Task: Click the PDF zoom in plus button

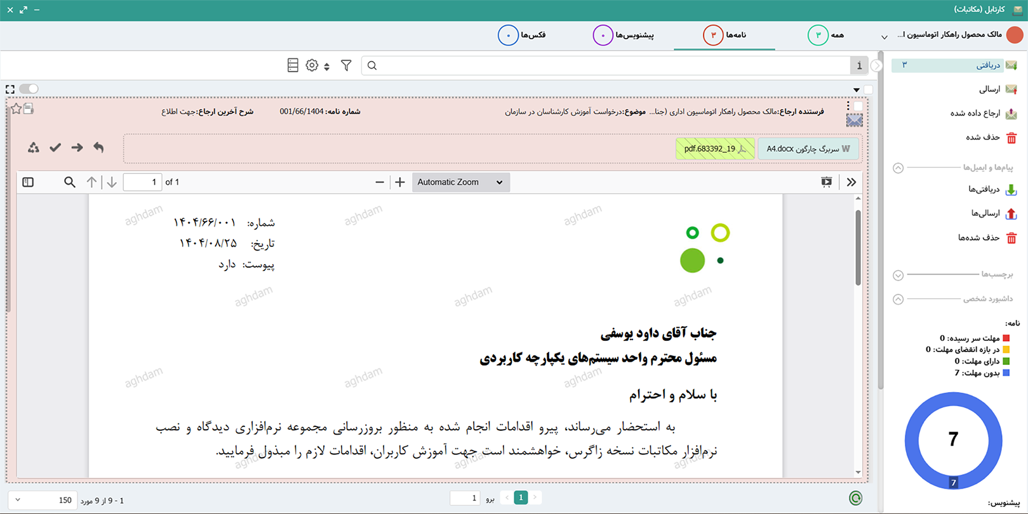Action: coord(400,182)
